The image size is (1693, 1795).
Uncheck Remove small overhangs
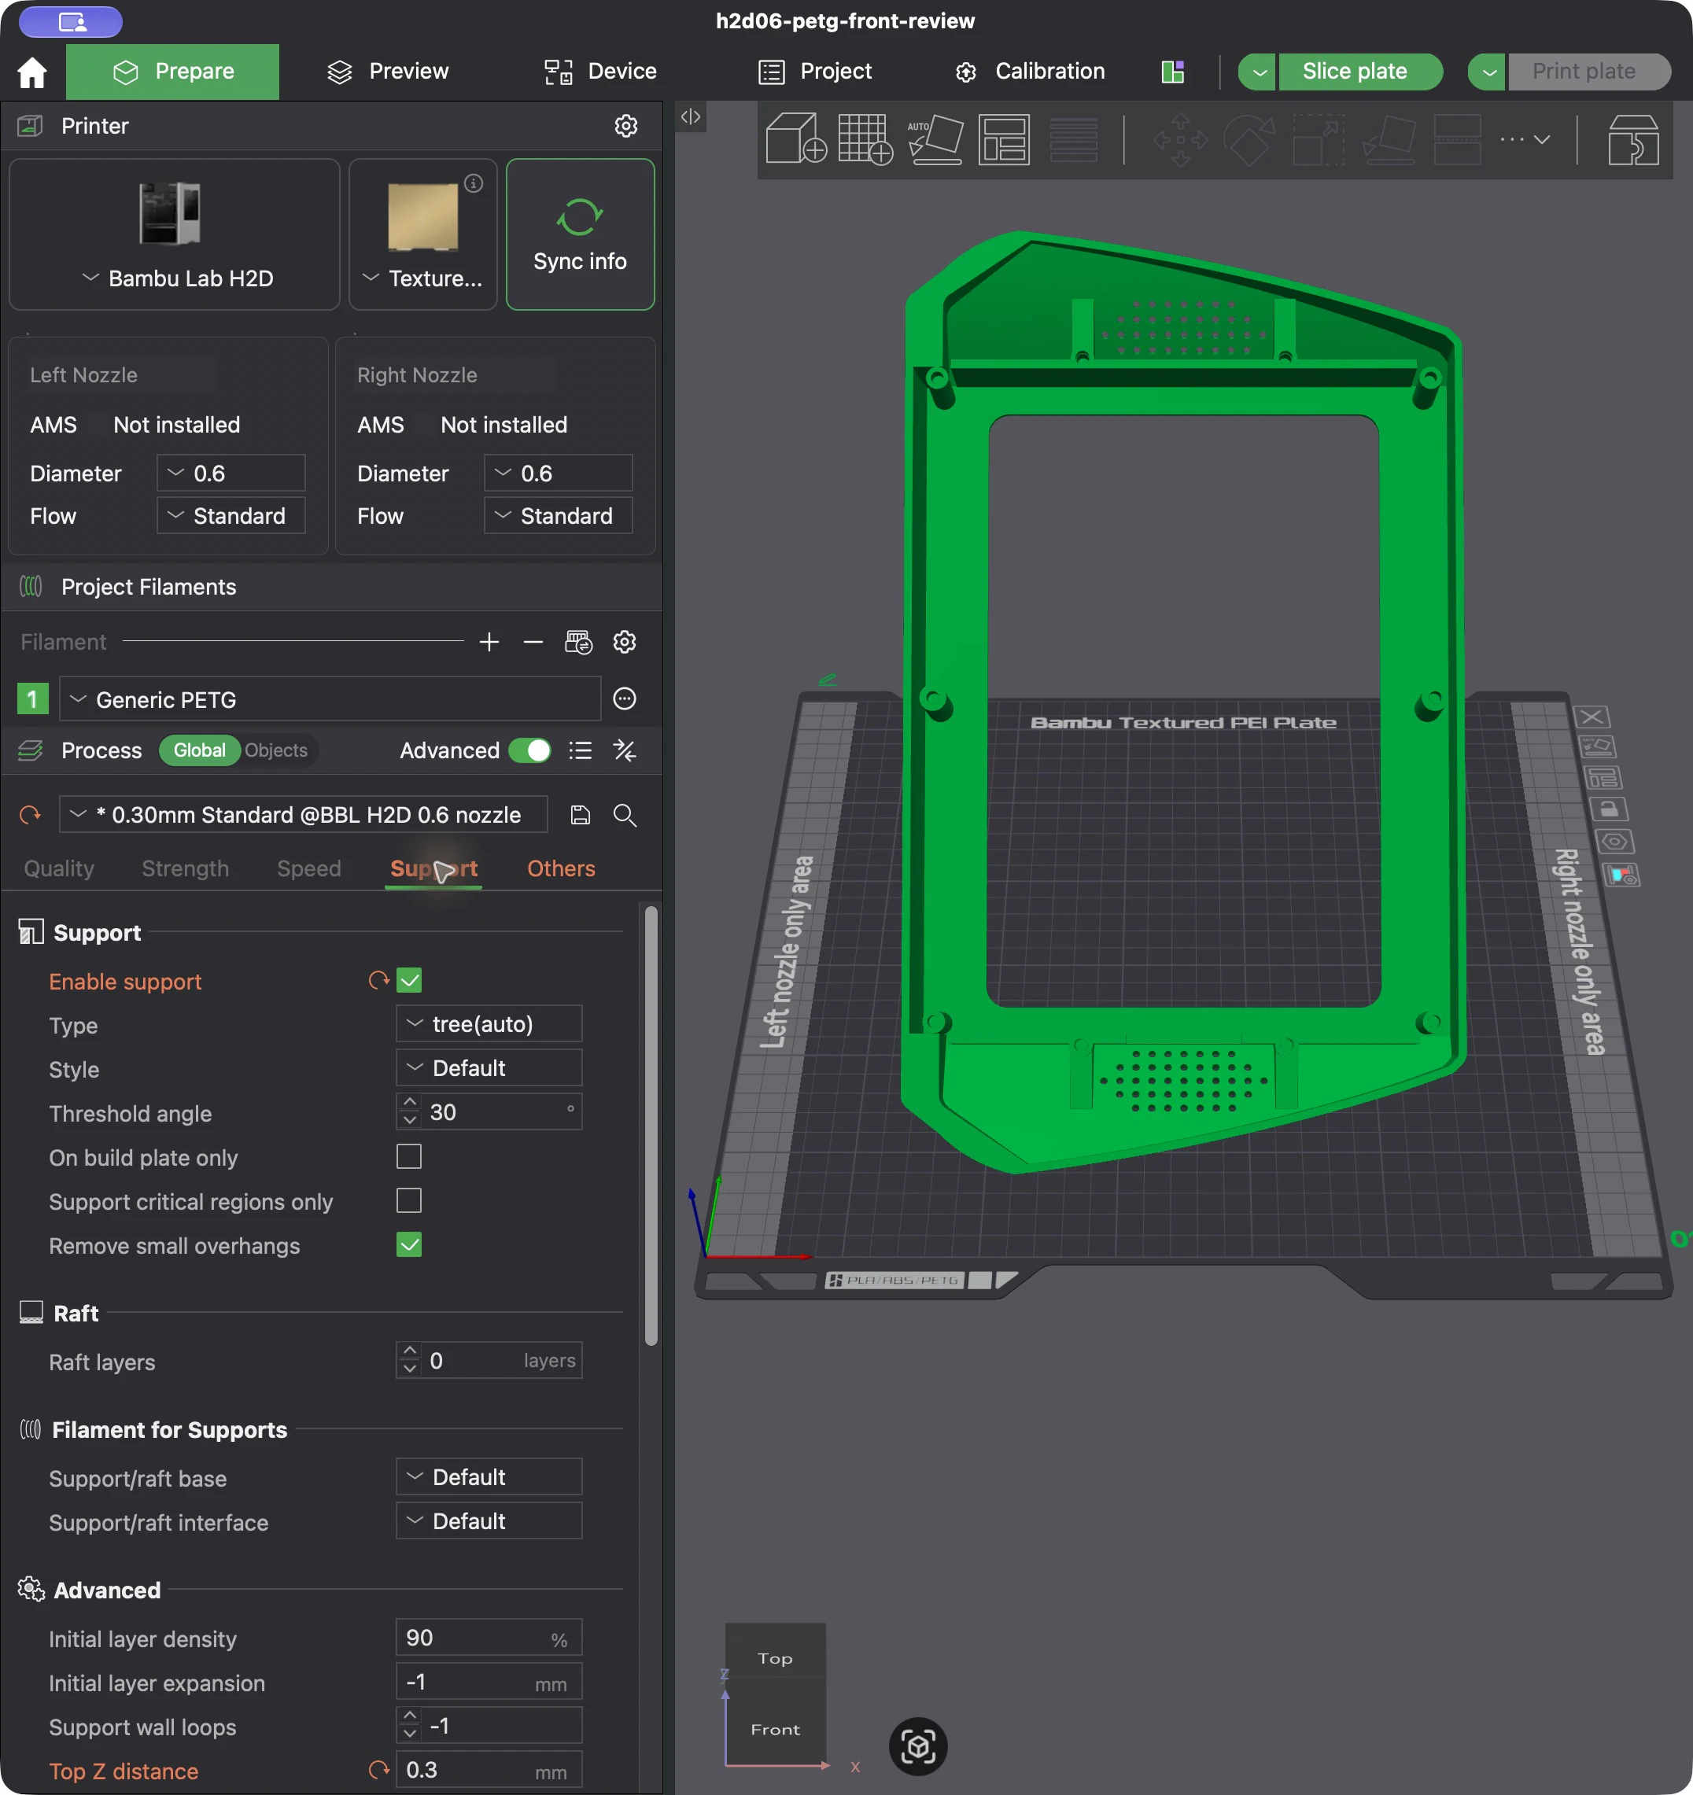click(409, 1245)
